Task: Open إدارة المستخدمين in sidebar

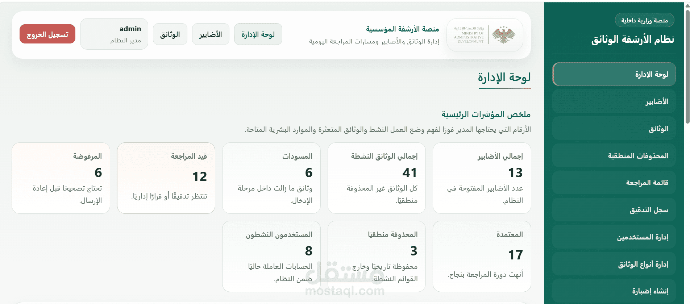Action: (x=614, y=237)
